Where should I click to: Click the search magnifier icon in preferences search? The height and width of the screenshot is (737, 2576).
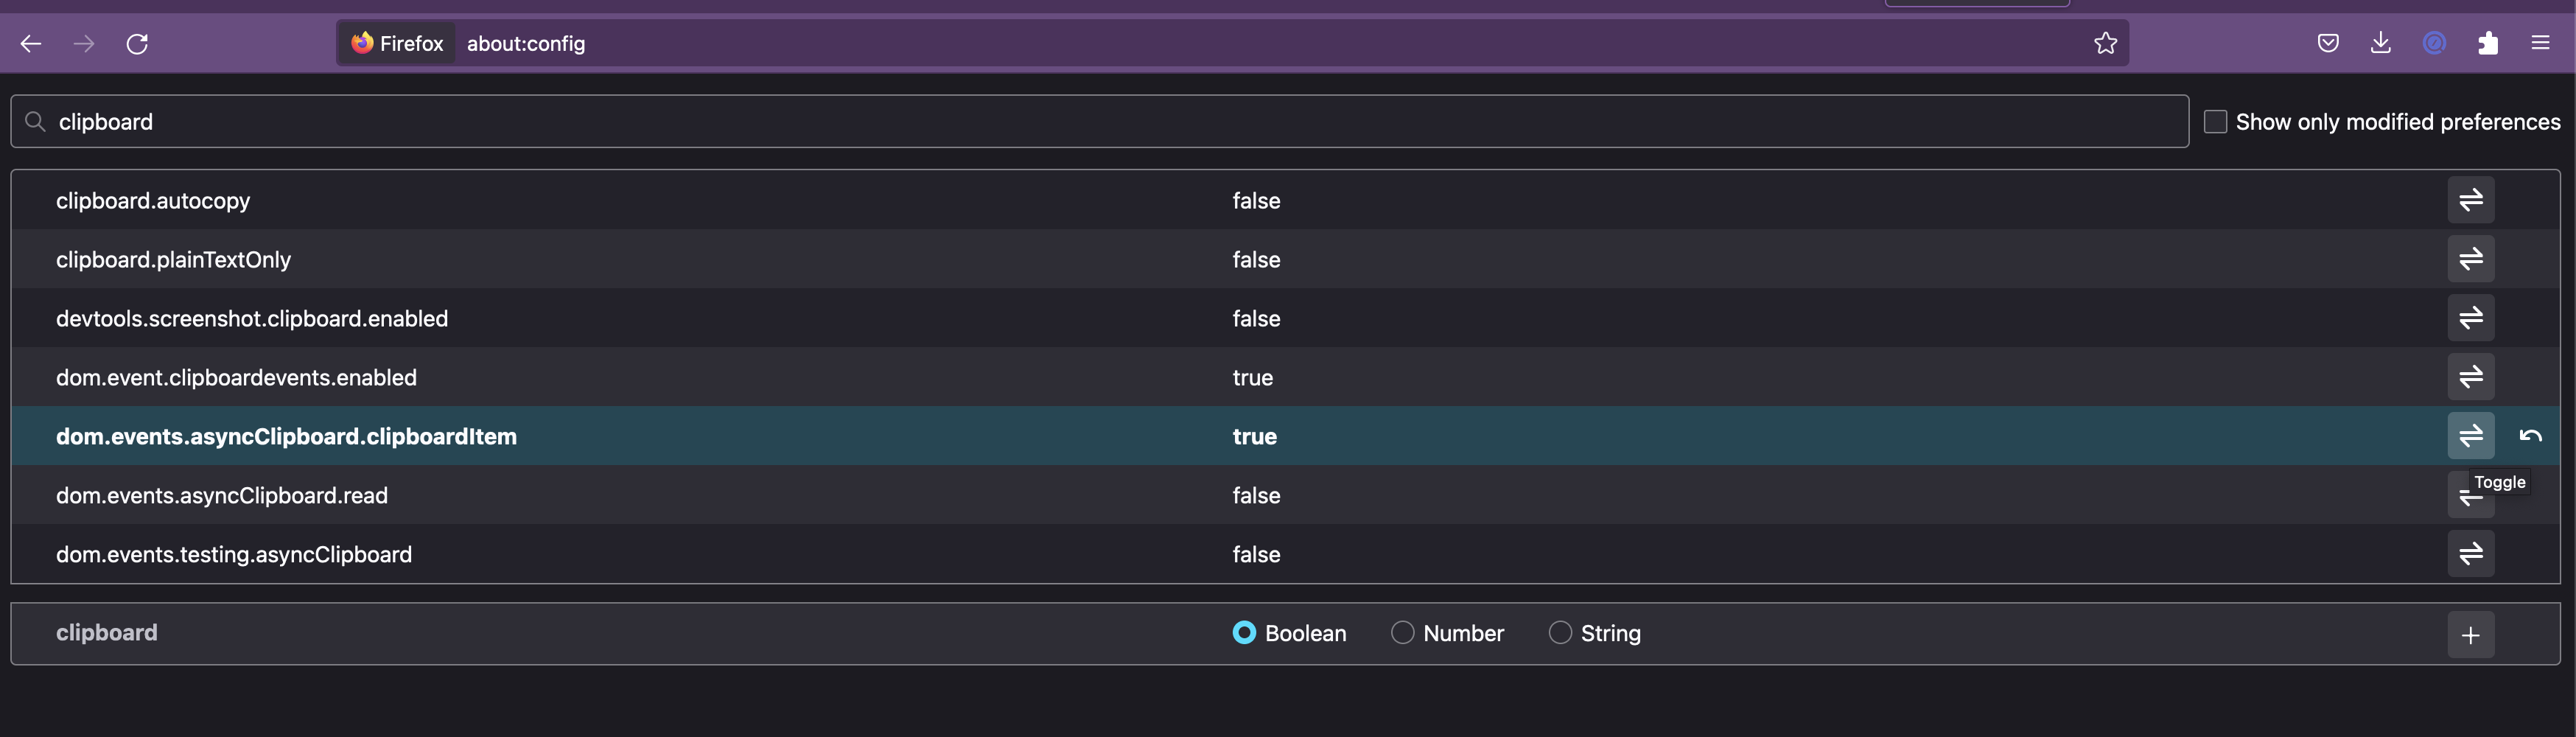coord(35,121)
